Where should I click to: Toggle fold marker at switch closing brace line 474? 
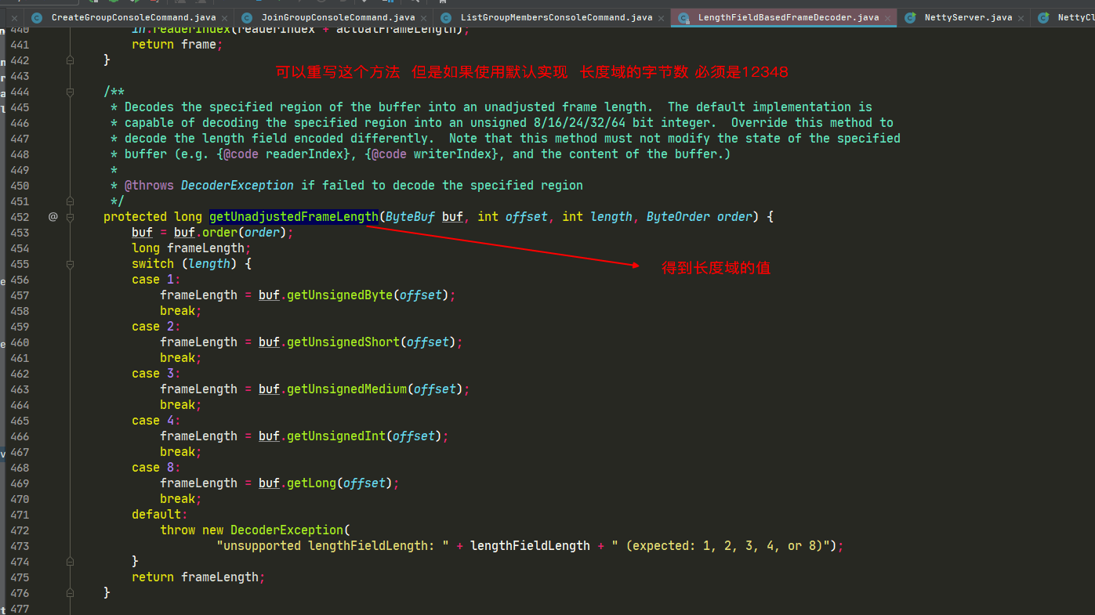click(x=70, y=562)
